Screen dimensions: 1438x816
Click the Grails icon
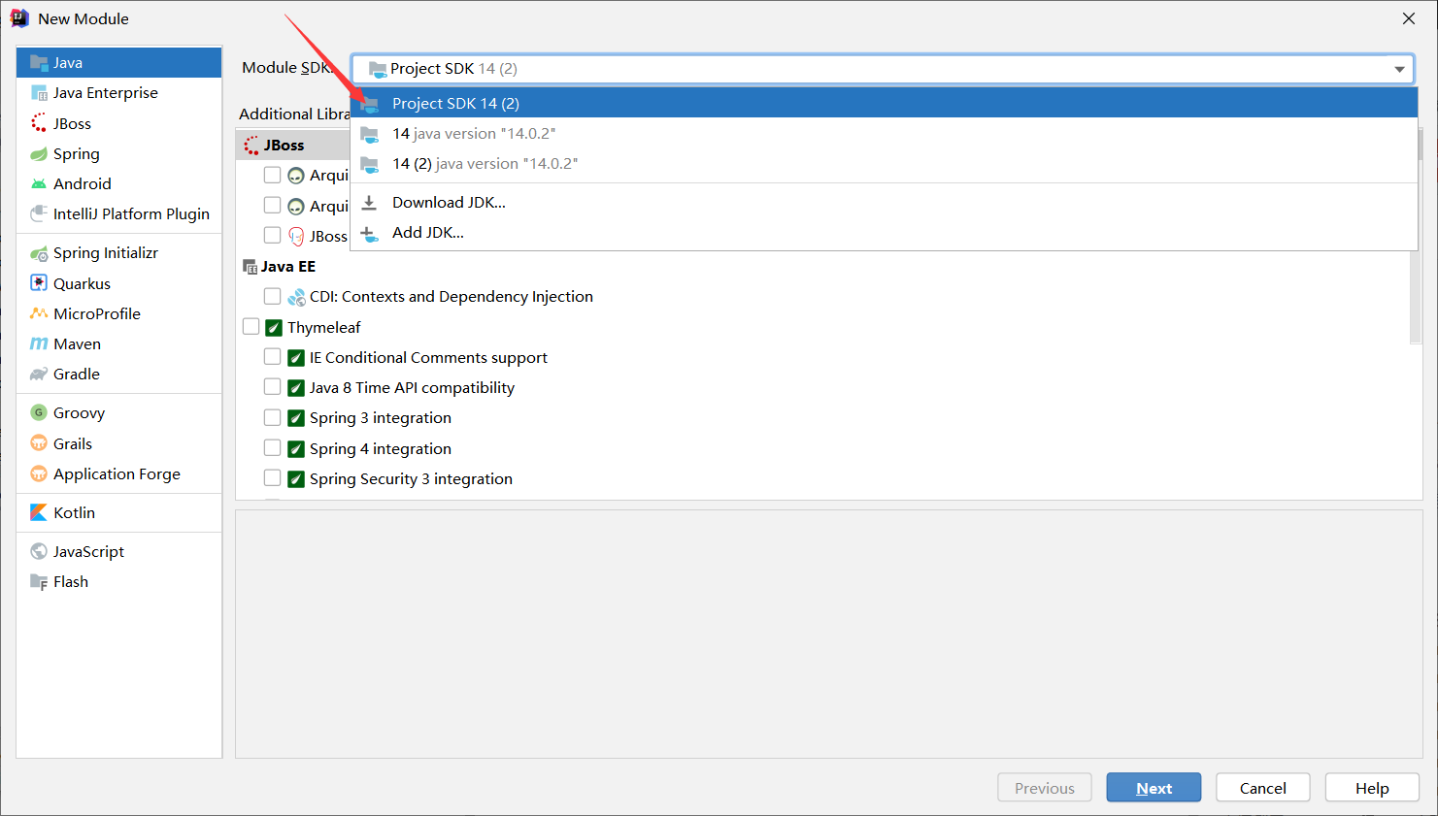point(39,443)
